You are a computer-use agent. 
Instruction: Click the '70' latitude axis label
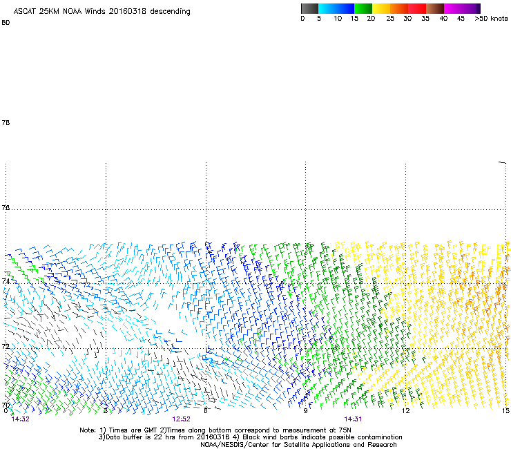pos(6,405)
